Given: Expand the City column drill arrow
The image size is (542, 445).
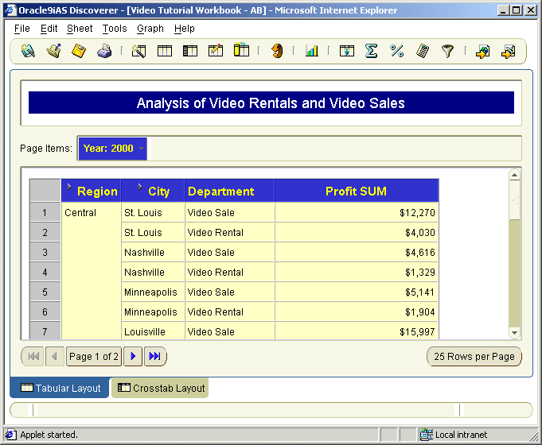Looking at the screenshot, I should [x=139, y=187].
